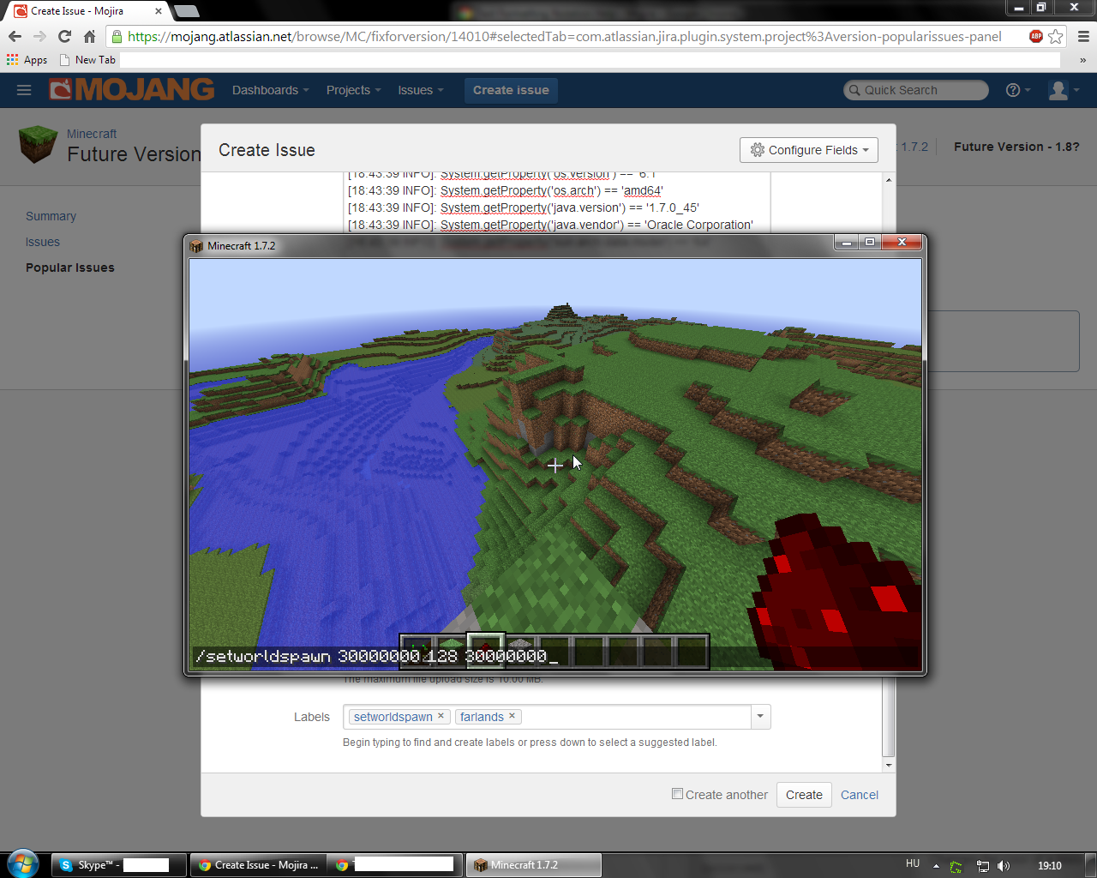Open the Minecraft project link
Image resolution: width=1097 pixels, height=878 pixels.
[92, 134]
